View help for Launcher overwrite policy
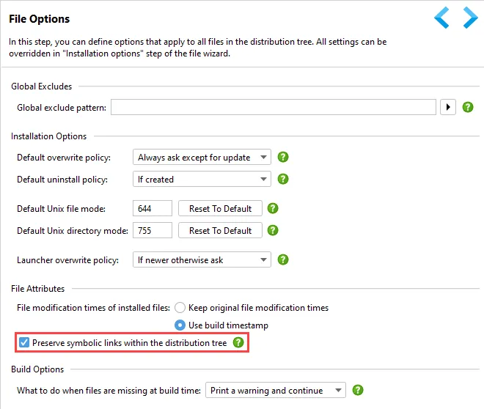This screenshot has width=484, height=409. click(x=283, y=259)
